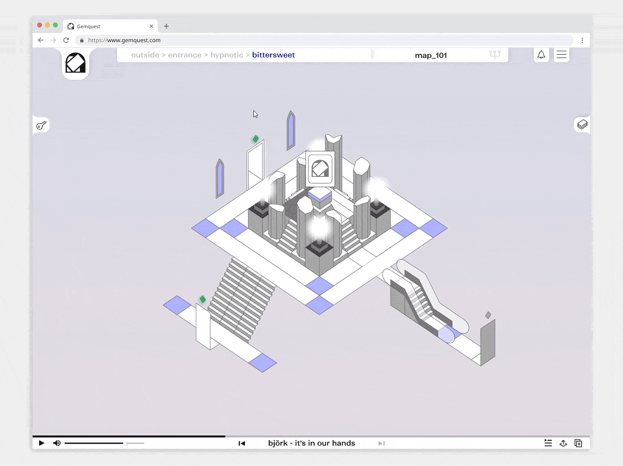
Task: Open the hamburger menu
Action: click(x=561, y=55)
